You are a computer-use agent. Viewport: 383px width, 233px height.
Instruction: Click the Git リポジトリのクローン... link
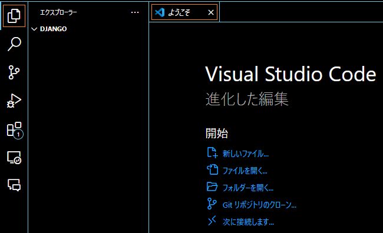tap(259, 205)
